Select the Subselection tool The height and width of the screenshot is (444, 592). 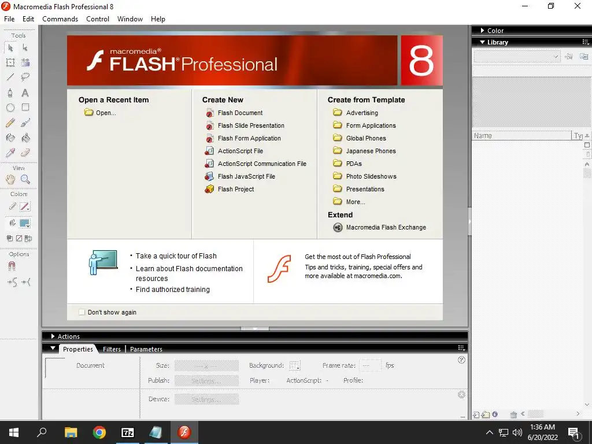pyautogui.click(x=25, y=48)
